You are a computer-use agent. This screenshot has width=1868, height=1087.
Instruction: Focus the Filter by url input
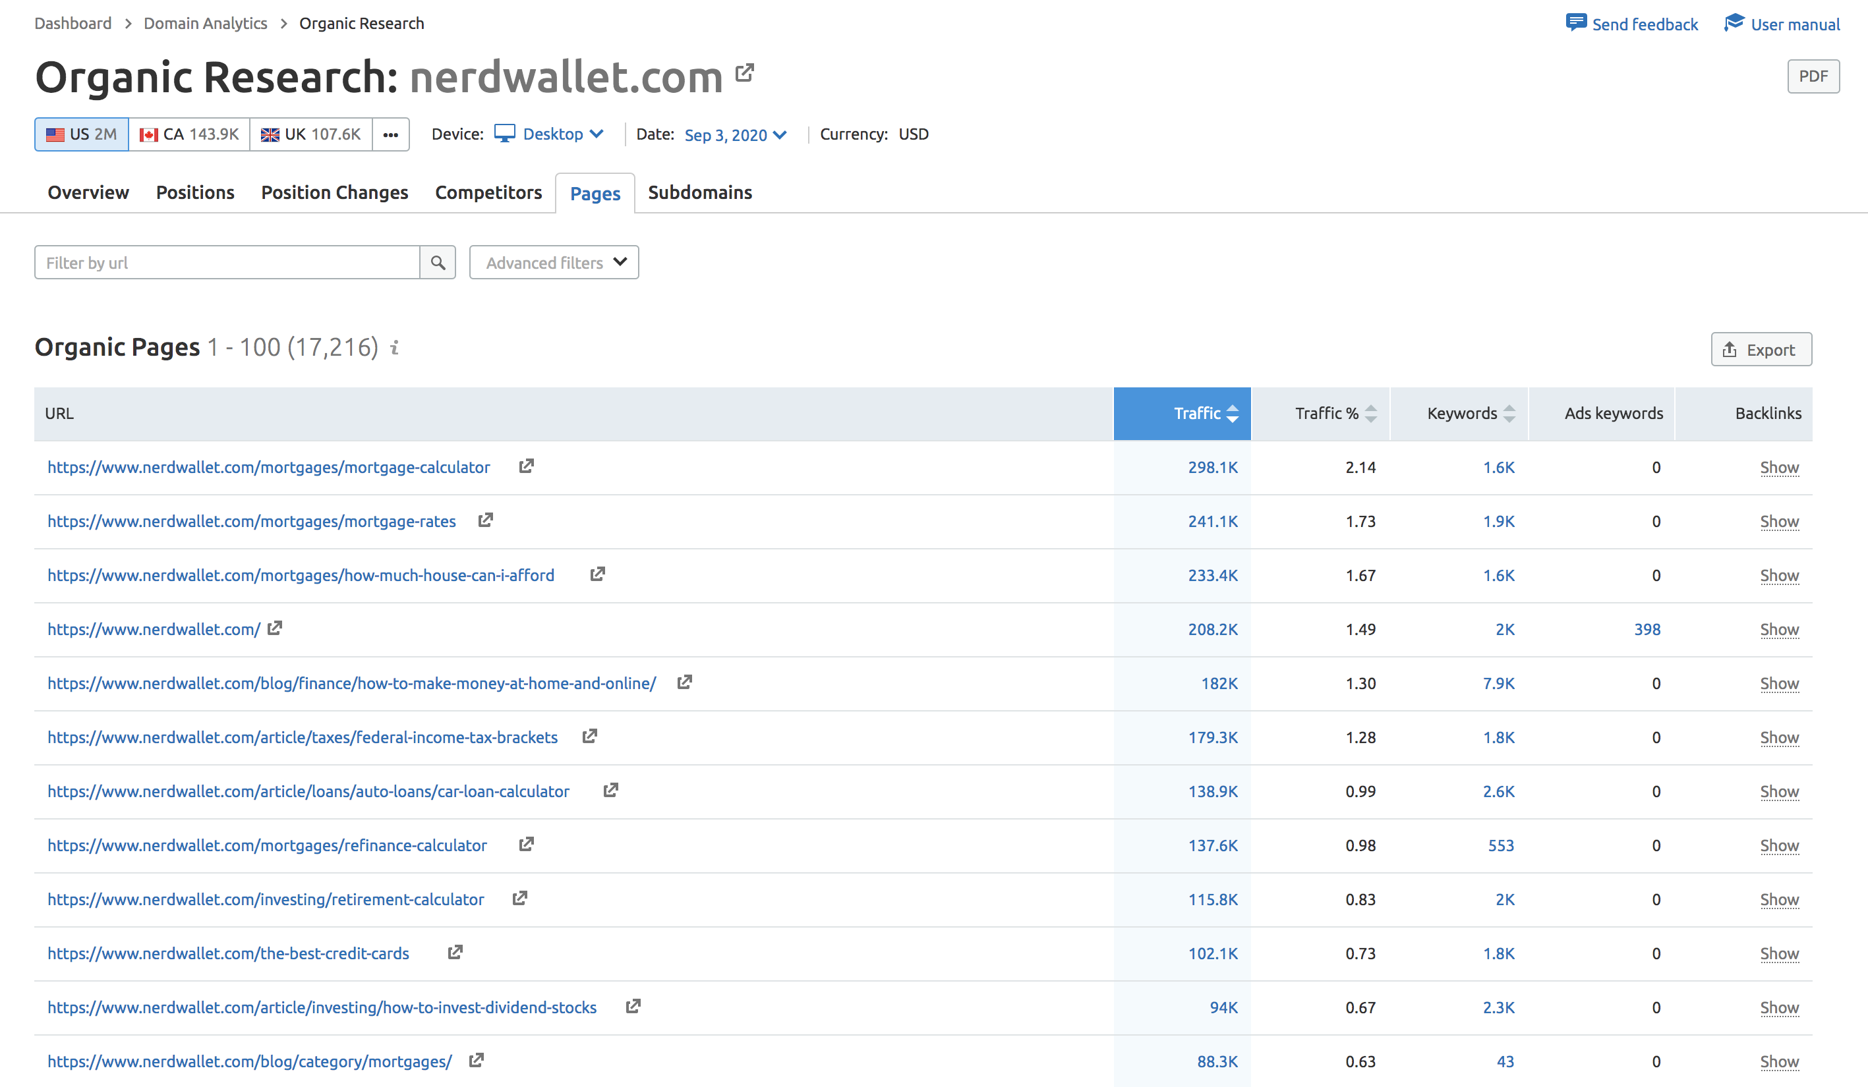[227, 262]
